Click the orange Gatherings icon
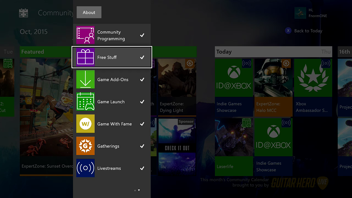 coord(85,146)
